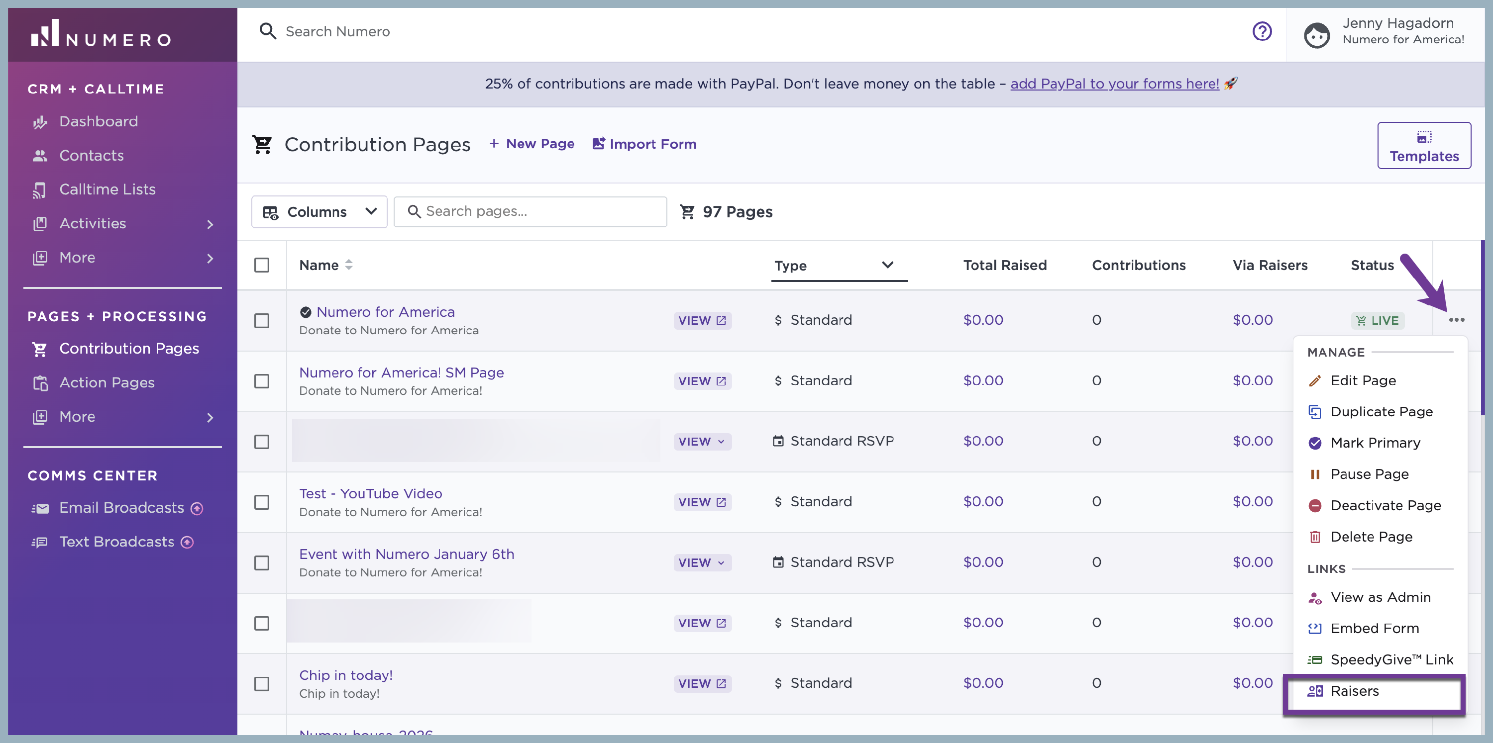
Task: Follow the add PayPal to your forms link
Action: click(1115, 84)
